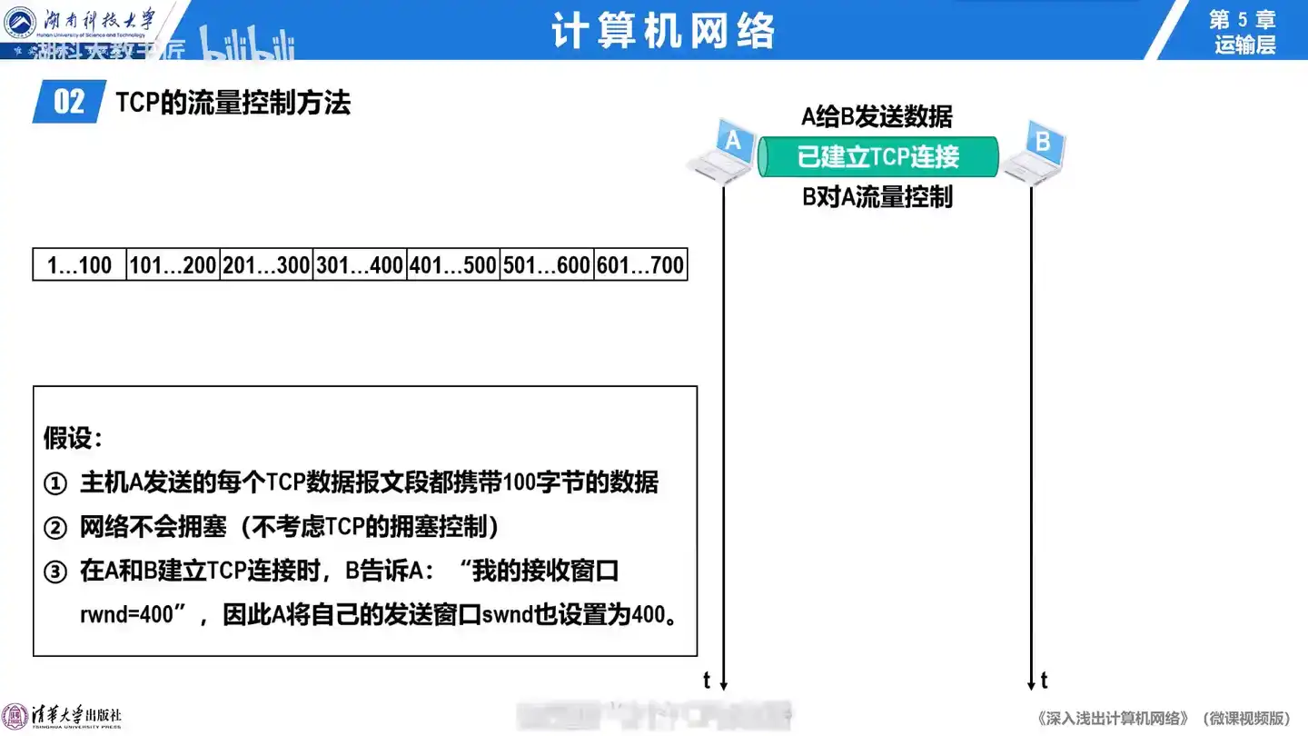
Task: Click the "计算机网络" header title
Action: coord(663,31)
